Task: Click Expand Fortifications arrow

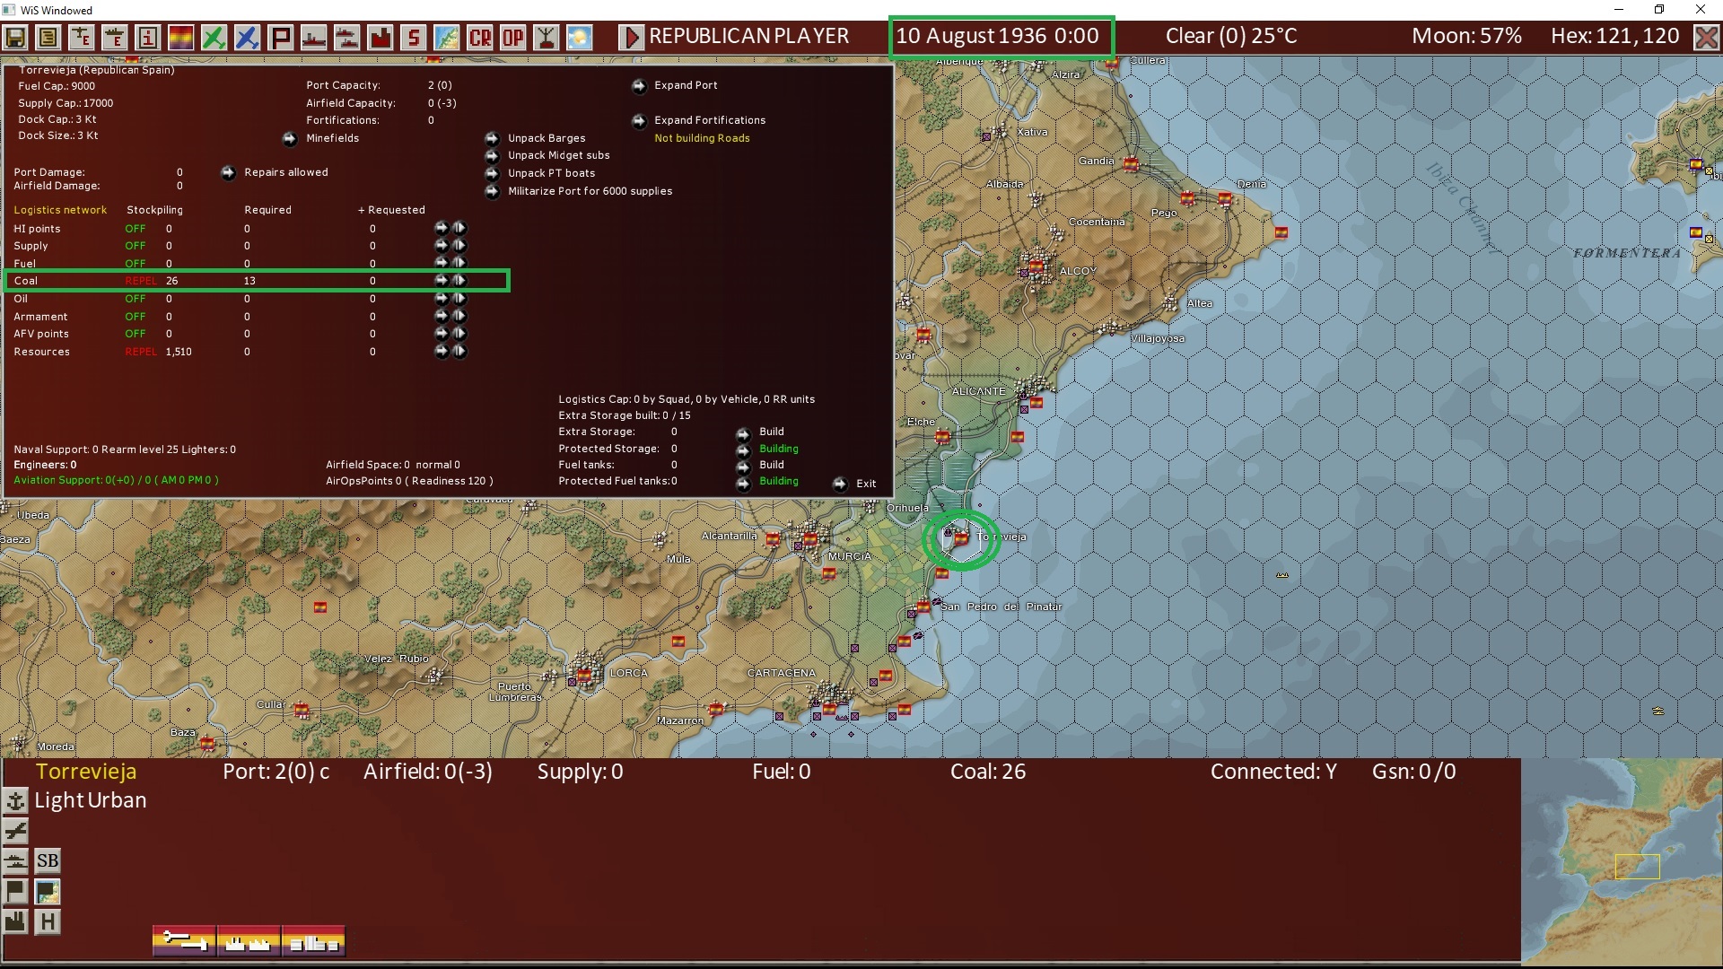Action: click(639, 121)
